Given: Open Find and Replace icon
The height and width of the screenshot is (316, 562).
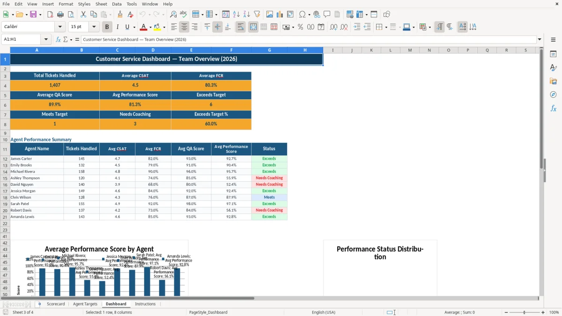Looking at the screenshot, I should tap(173, 15).
